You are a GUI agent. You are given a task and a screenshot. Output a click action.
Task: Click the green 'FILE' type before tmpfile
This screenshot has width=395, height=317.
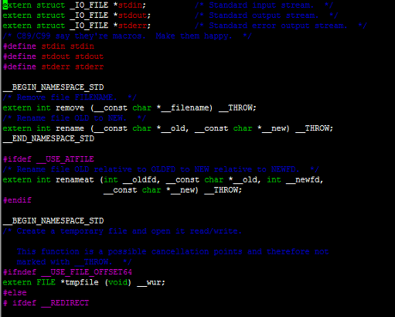[46, 282]
